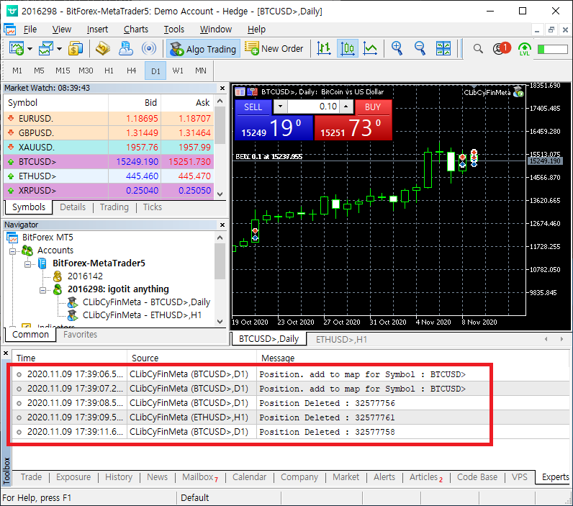The image size is (573, 506).
Task: Click the SELL button on chart
Action: coord(253,107)
